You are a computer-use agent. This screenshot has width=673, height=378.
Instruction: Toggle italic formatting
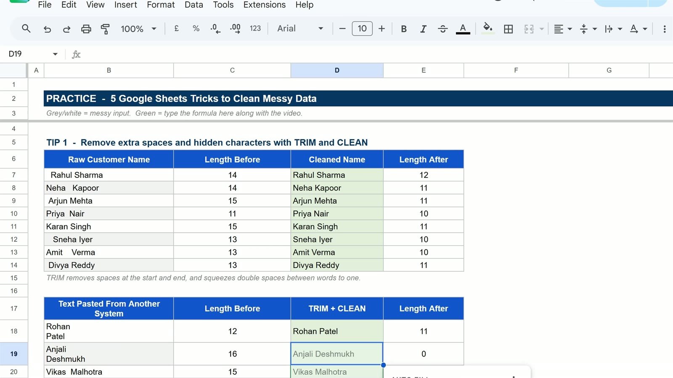423,29
